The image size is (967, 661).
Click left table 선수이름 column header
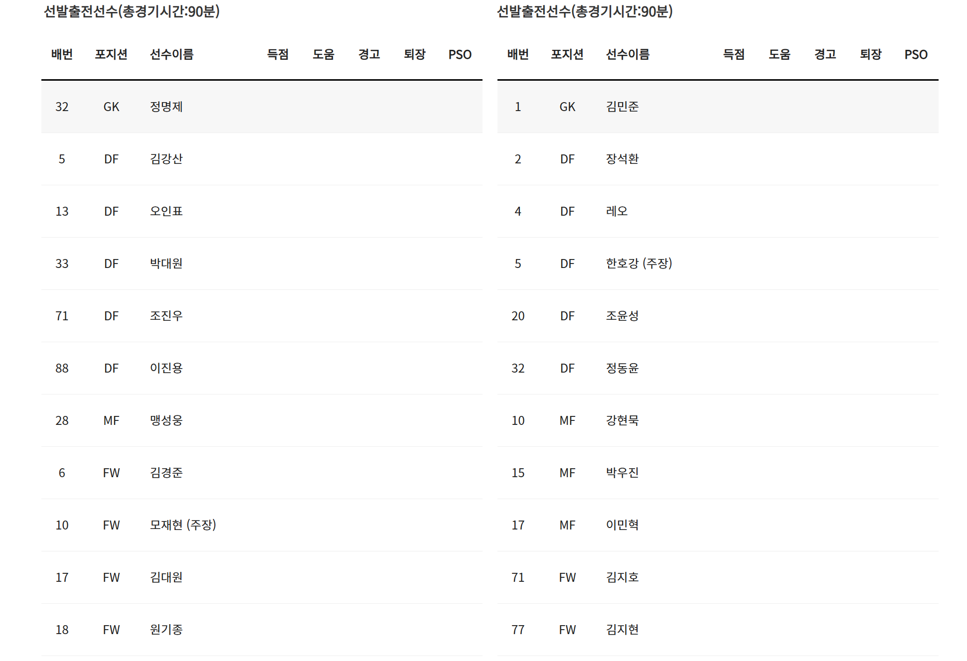[x=171, y=54]
